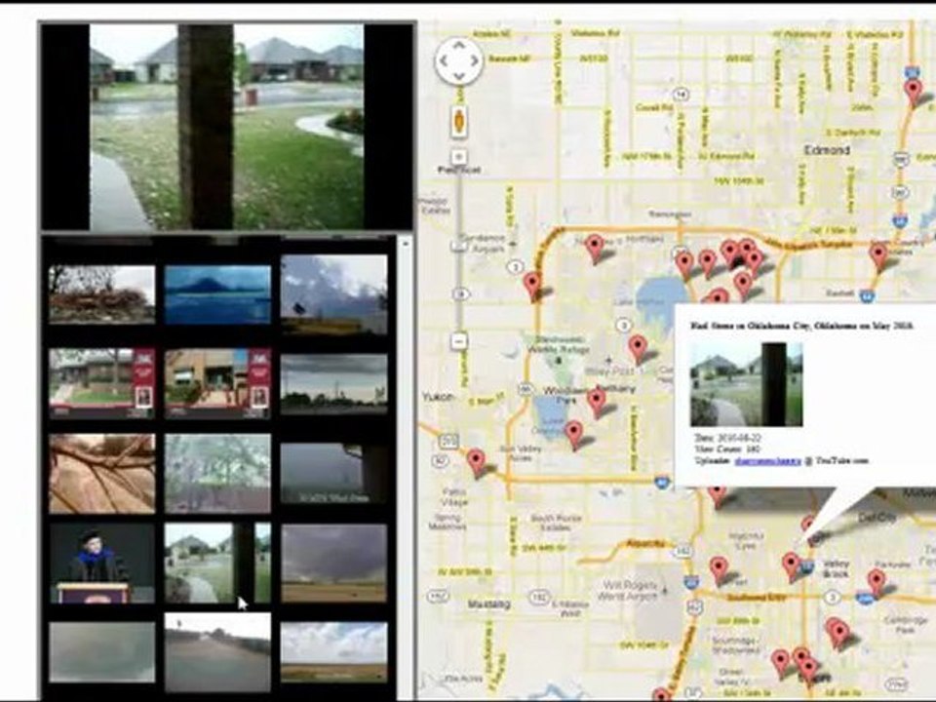The image size is (936, 702).
Task: Click the "Del City" label on the map
Action: [x=878, y=518]
